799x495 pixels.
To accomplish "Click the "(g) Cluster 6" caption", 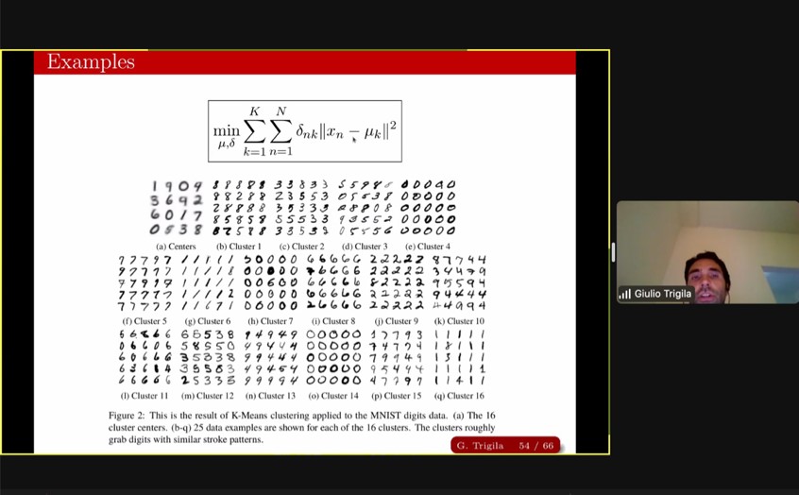I will pos(208,321).
